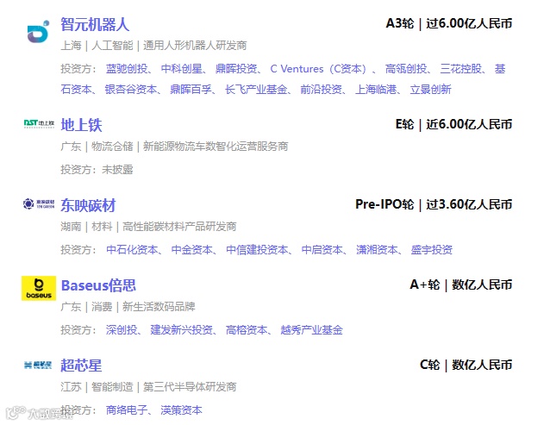The height and width of the screenshot is (425, 550).
Task: Open investor link 潇湘资本
Action: 377,250
